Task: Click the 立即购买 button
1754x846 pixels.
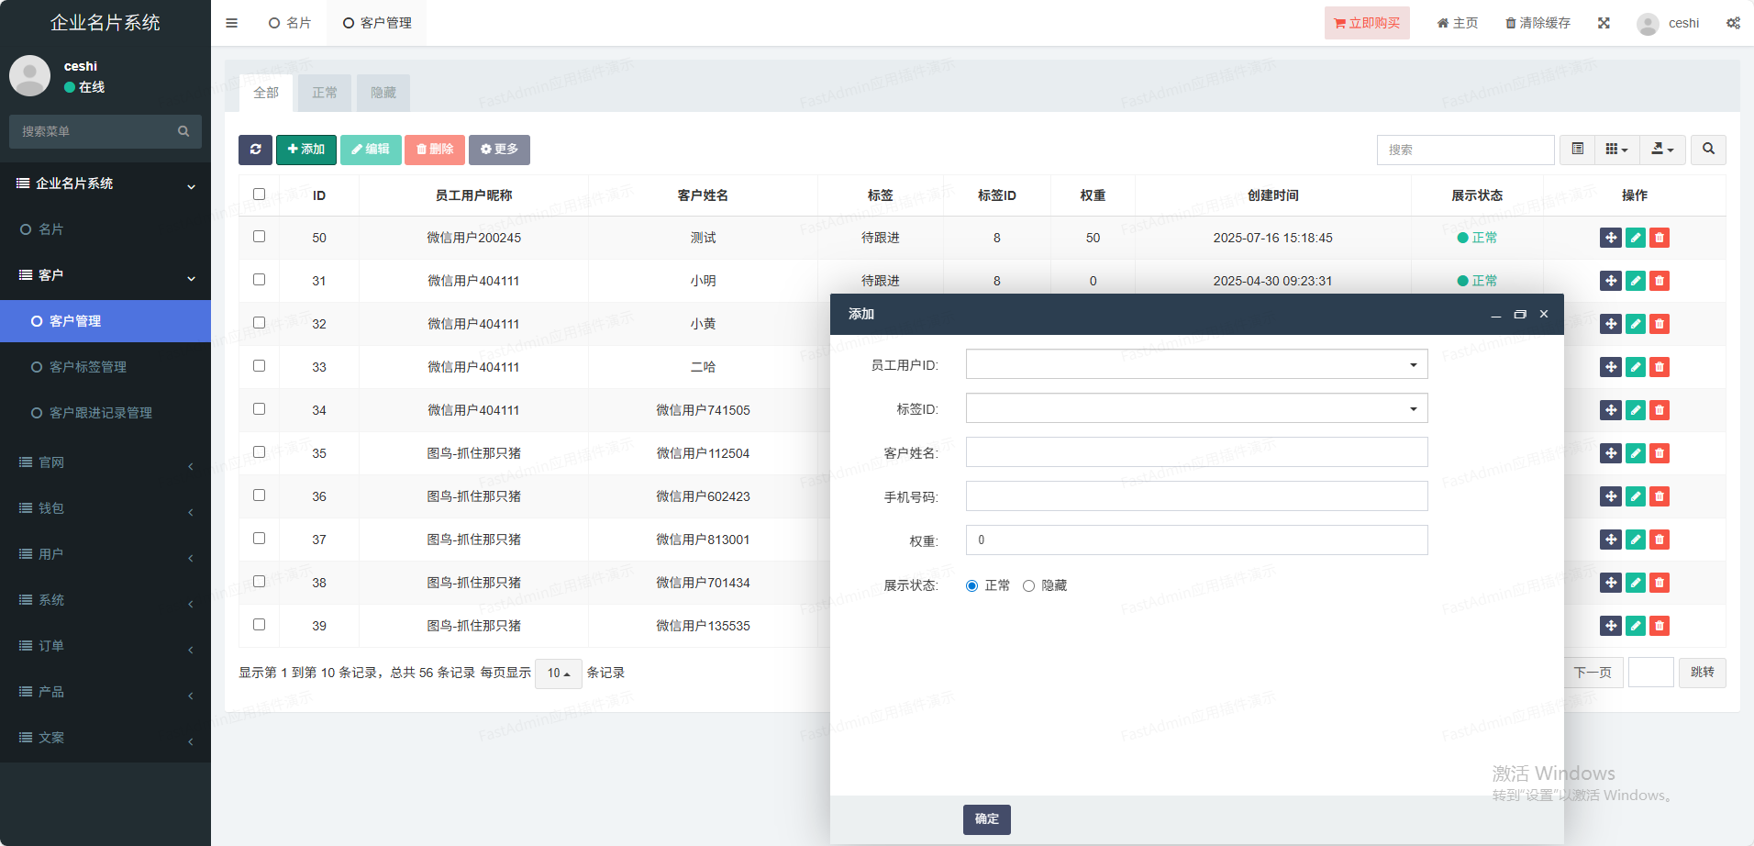Action: (1366, 23)
